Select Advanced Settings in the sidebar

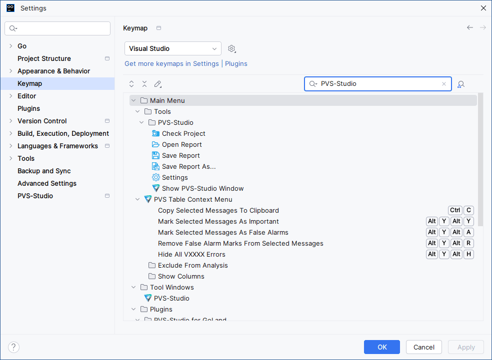tap(47, 183)
